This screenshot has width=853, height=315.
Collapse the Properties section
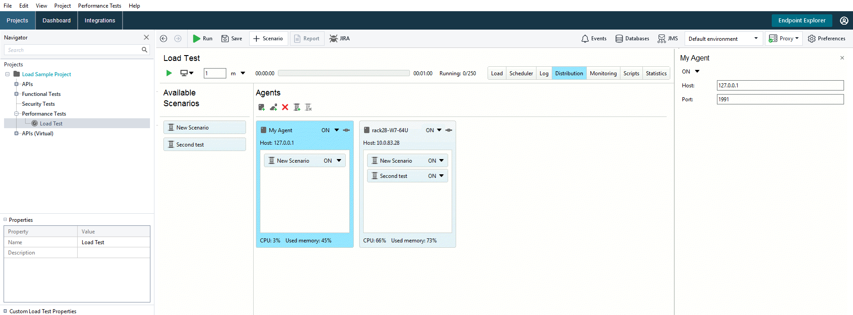click(x=5, y=220)
